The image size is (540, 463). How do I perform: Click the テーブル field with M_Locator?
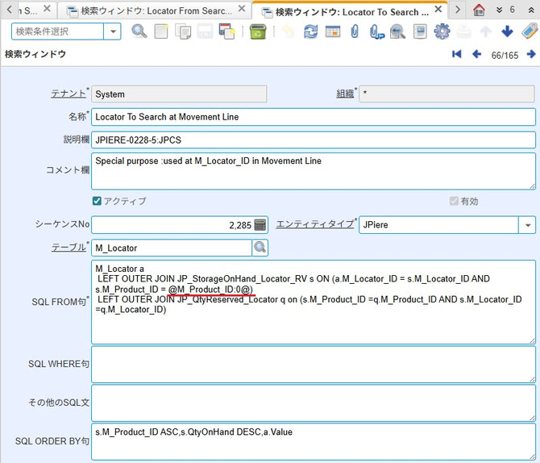click(x=172, y=248)
